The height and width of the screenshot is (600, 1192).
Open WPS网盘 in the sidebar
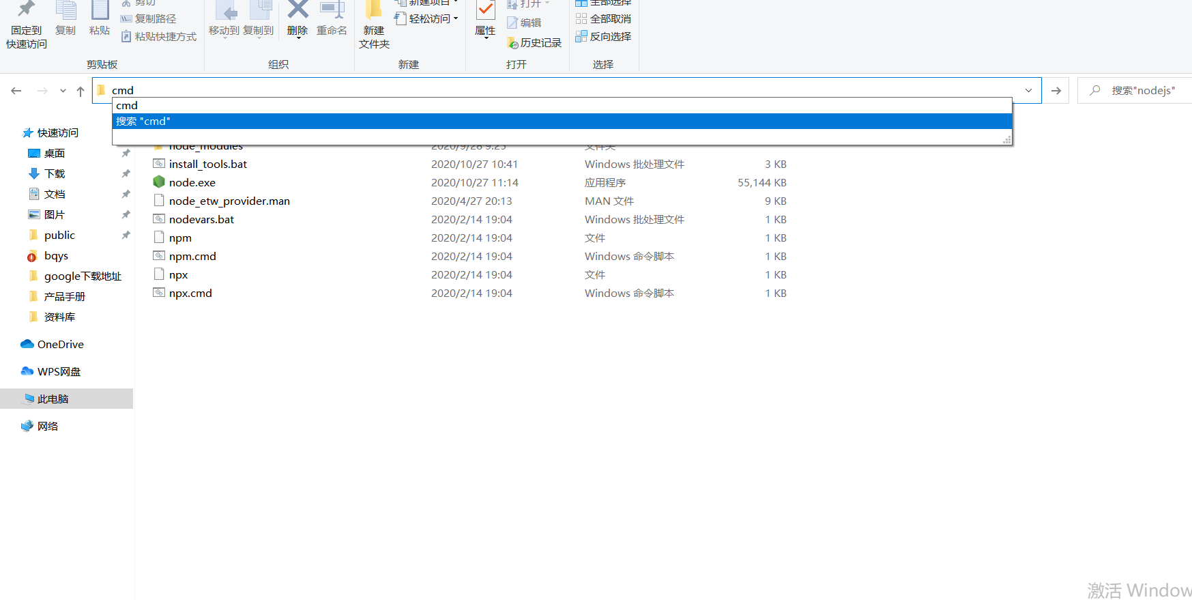coord(51,372)
